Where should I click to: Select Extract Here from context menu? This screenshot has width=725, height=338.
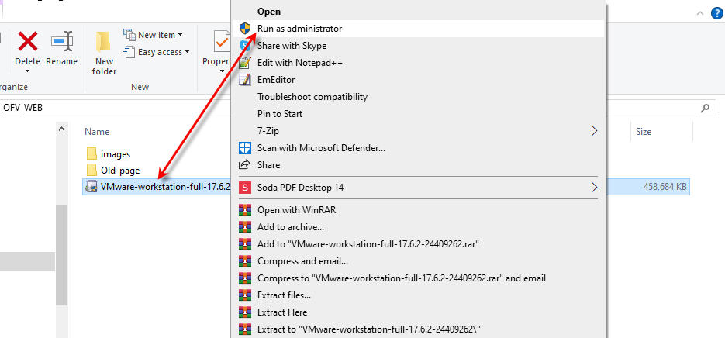[282, 312]
